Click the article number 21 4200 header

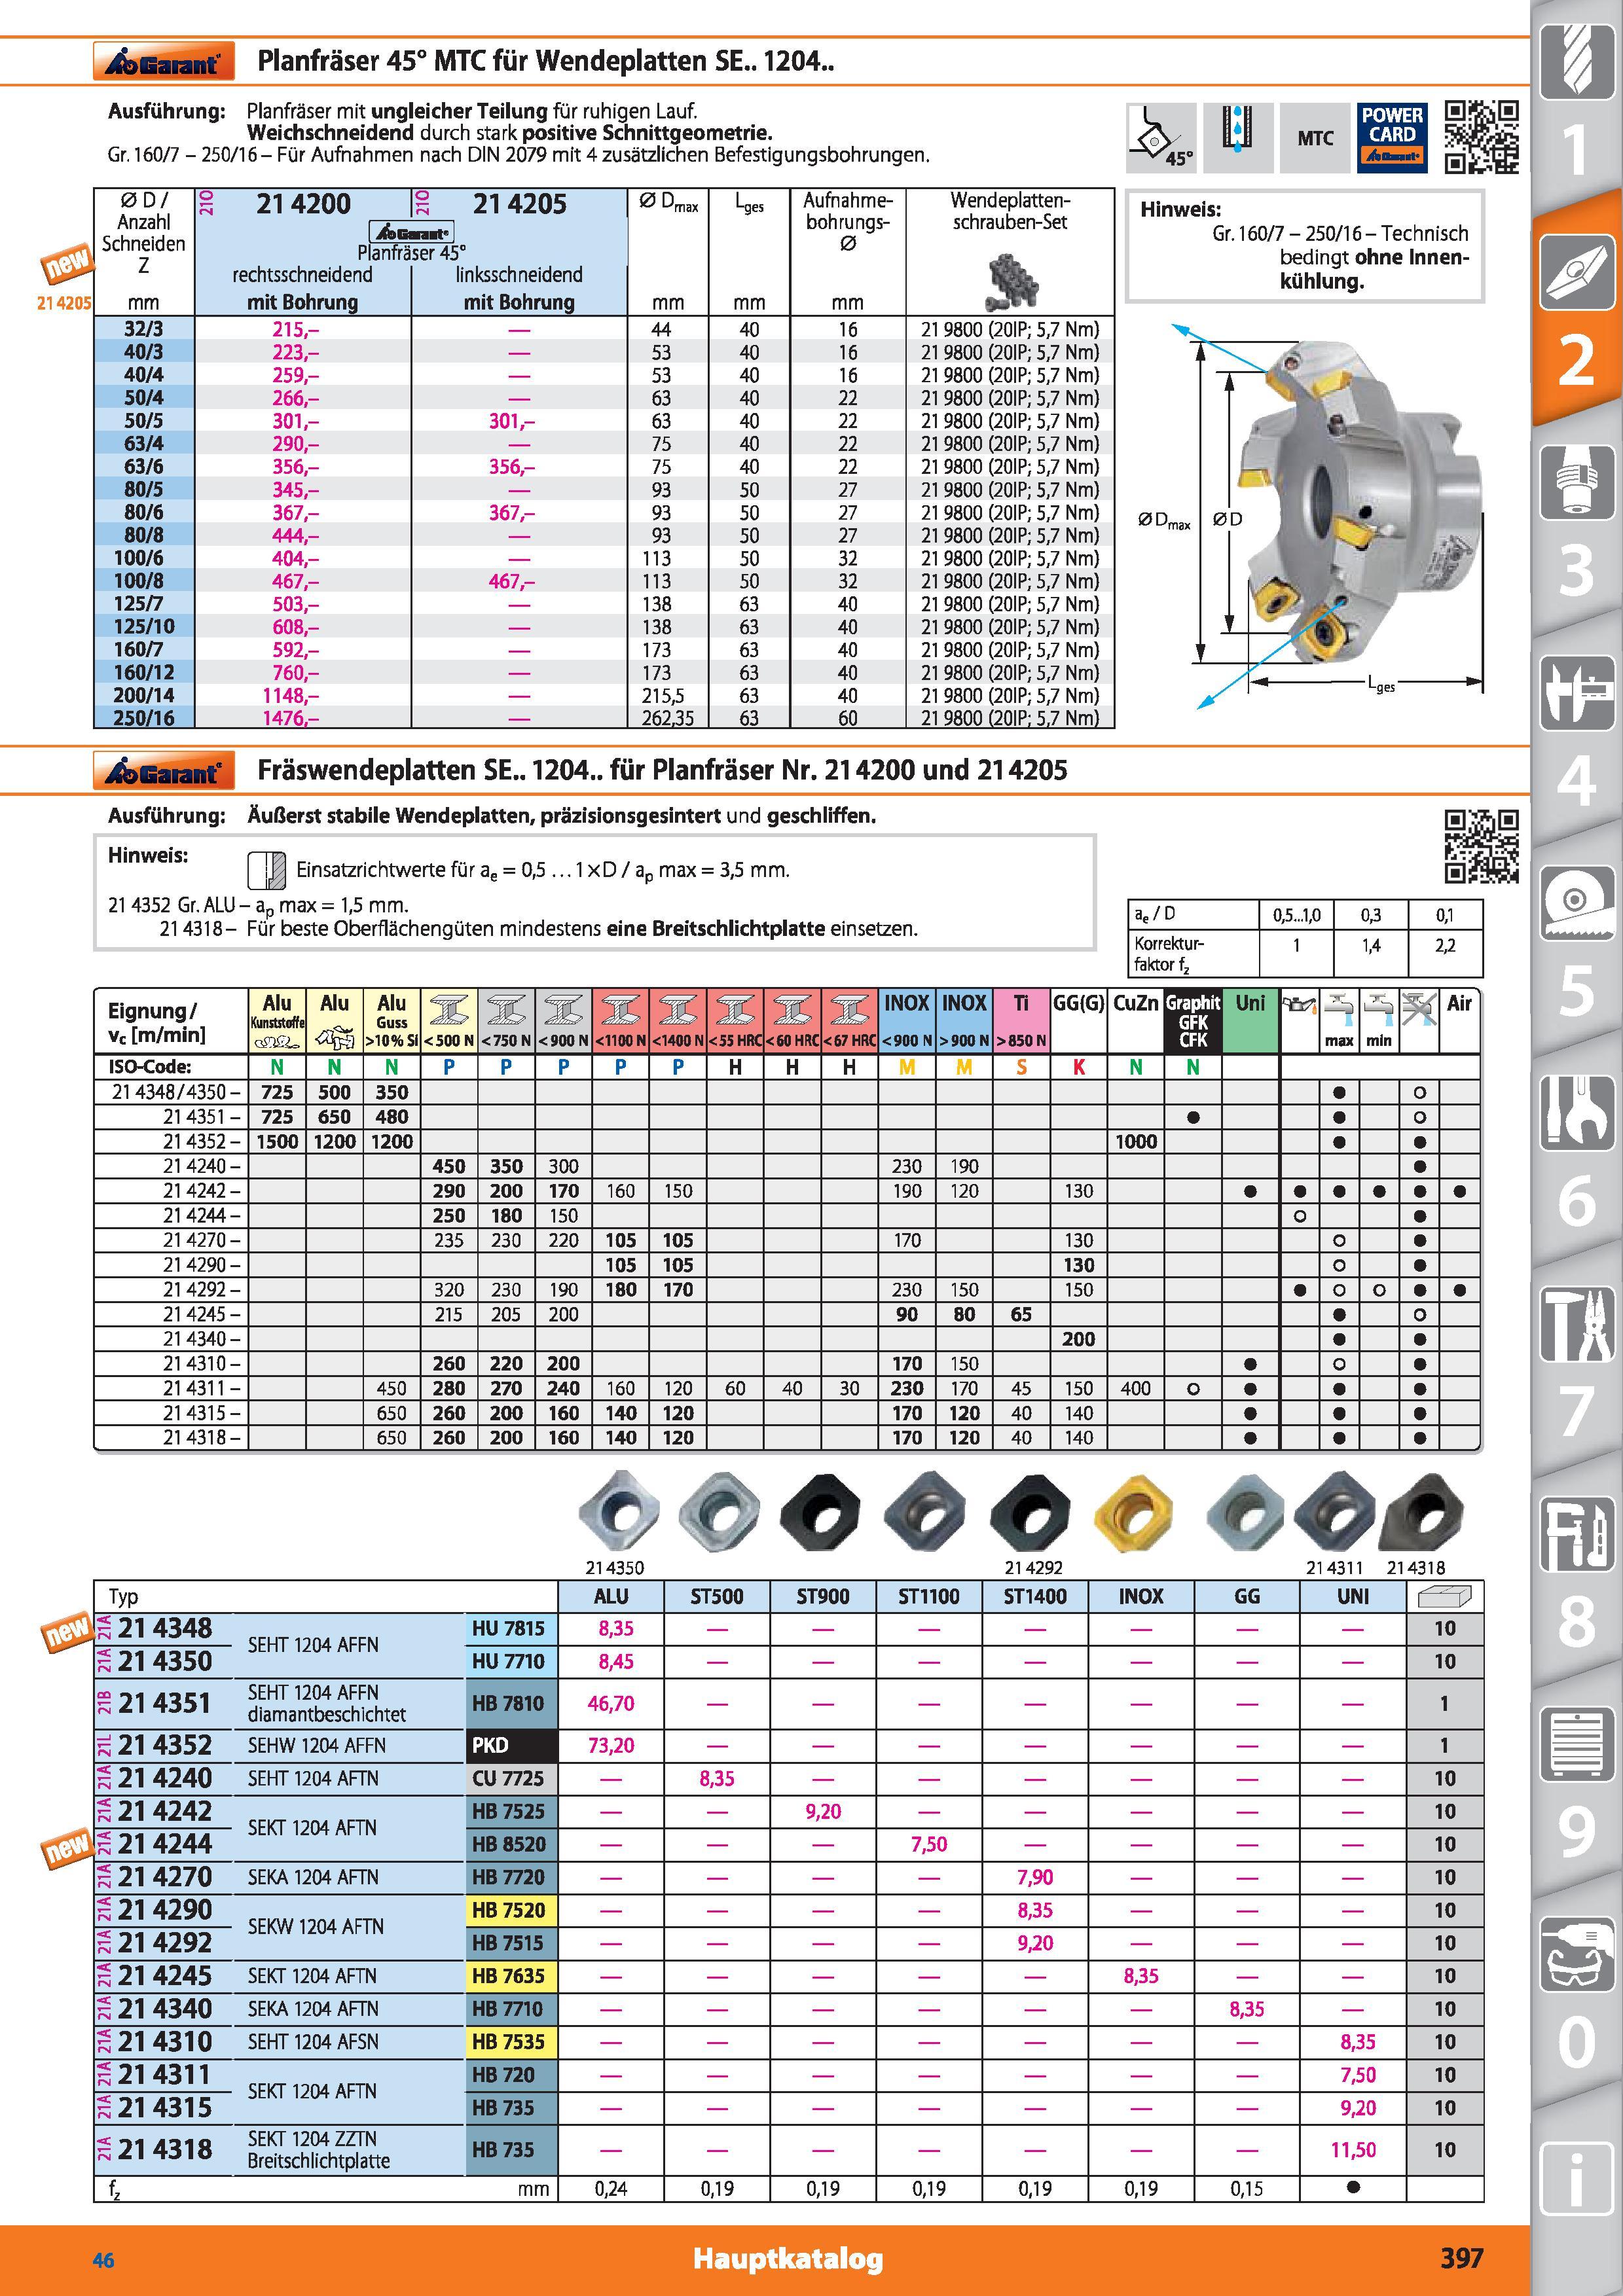(303, 205)
